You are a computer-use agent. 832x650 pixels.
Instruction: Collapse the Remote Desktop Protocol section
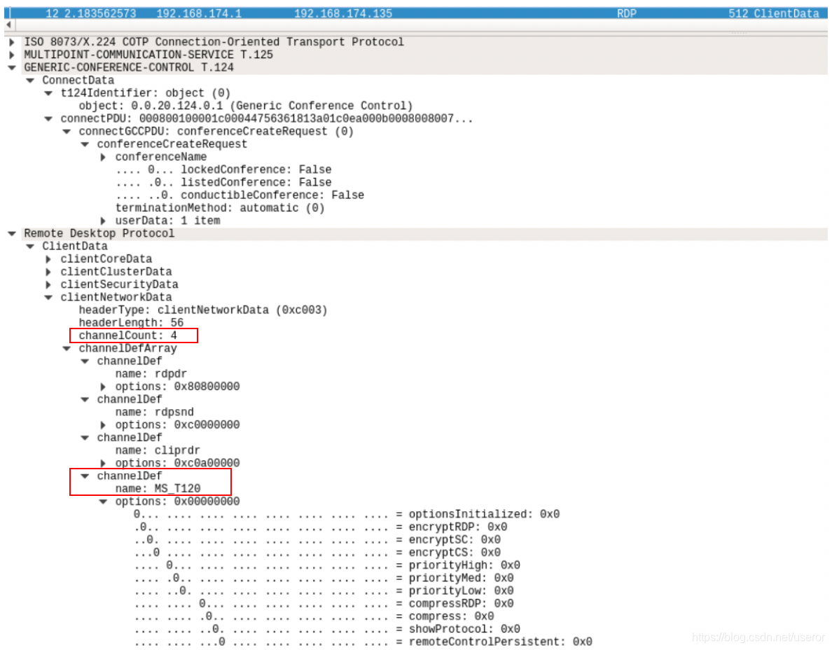(12, 233)
